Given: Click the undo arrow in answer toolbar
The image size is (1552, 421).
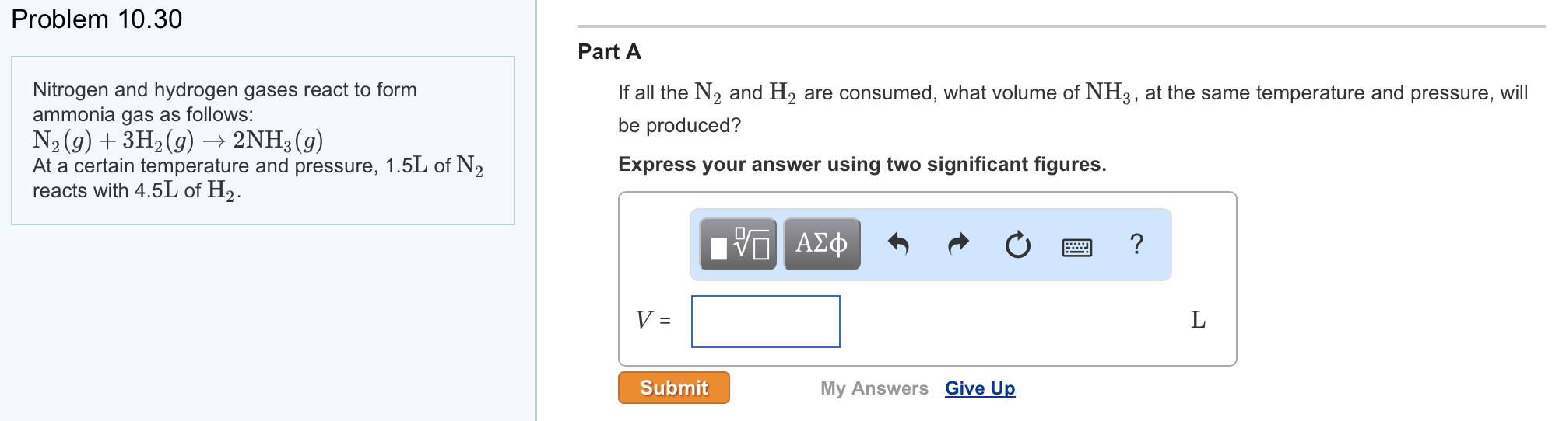Looking at the screenshot, I should point(898,245).
